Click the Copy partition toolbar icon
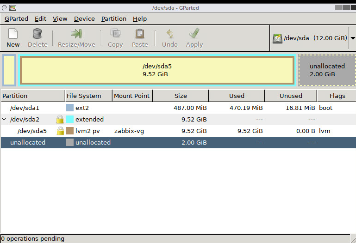This screenshot has width=356, height=243. click(x=115, y=33)
